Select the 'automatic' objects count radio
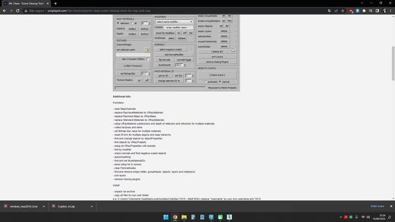This screenshot has height=222, width=395. [x=206, y=82]
